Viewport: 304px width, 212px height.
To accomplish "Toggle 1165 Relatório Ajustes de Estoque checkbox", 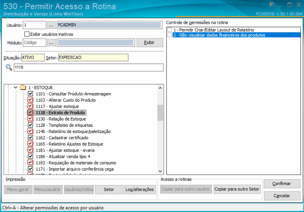I will 30,144.
